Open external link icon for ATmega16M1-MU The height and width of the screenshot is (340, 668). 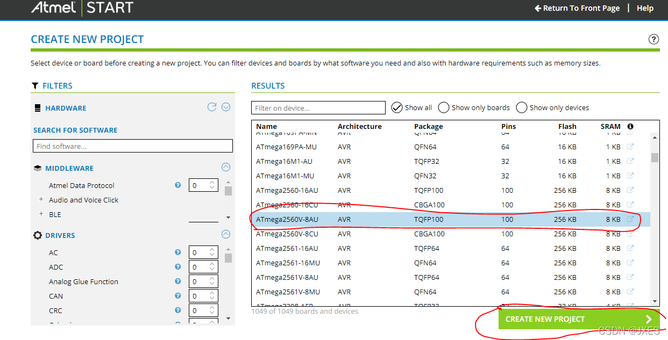pyautogui.click(x=630, y=176)
